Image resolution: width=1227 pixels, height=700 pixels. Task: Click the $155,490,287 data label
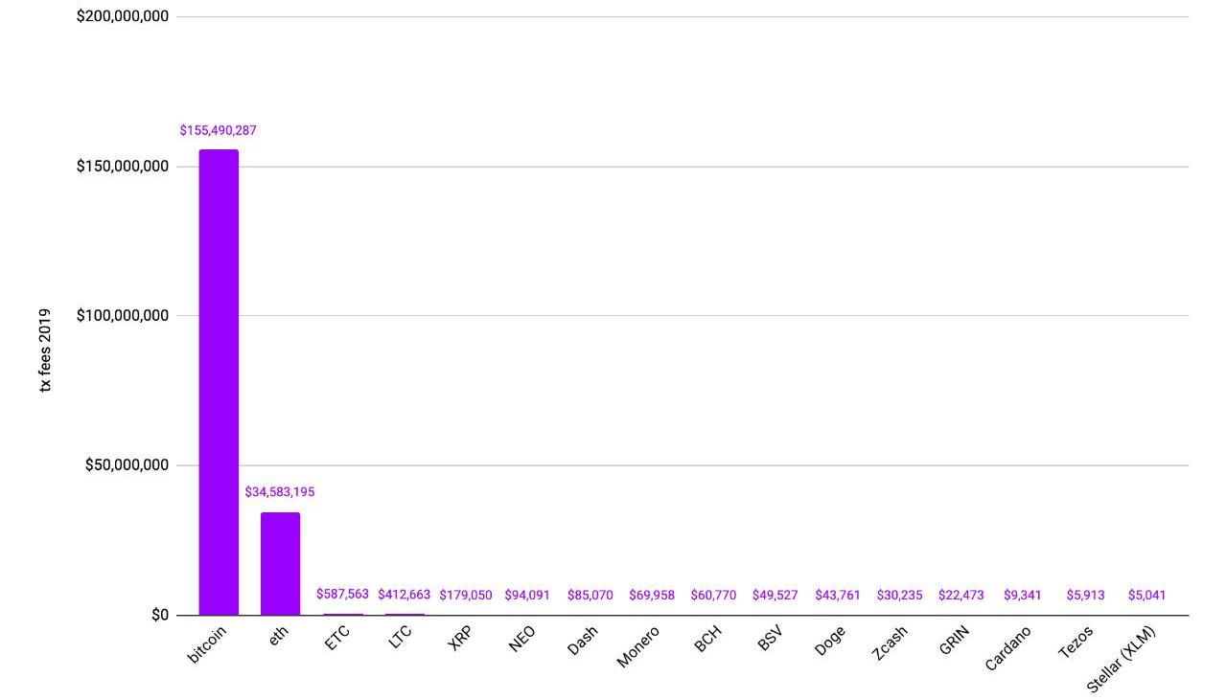point(219,130)
